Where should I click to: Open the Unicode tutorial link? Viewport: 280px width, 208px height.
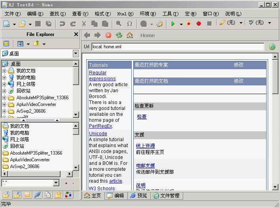tap(98, 134)
